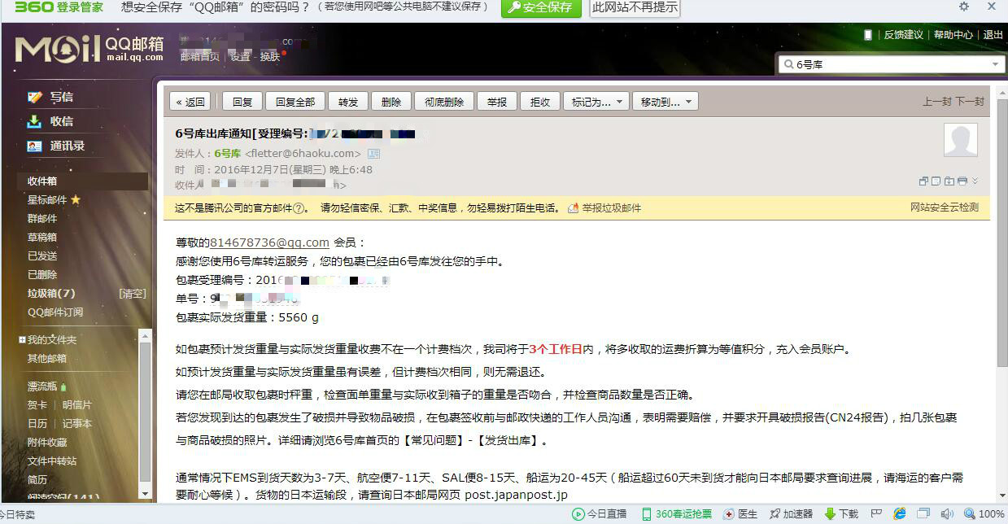Click 清空 to empty the spam folder
Screen dimensions: 1008x524
[133, 294]
